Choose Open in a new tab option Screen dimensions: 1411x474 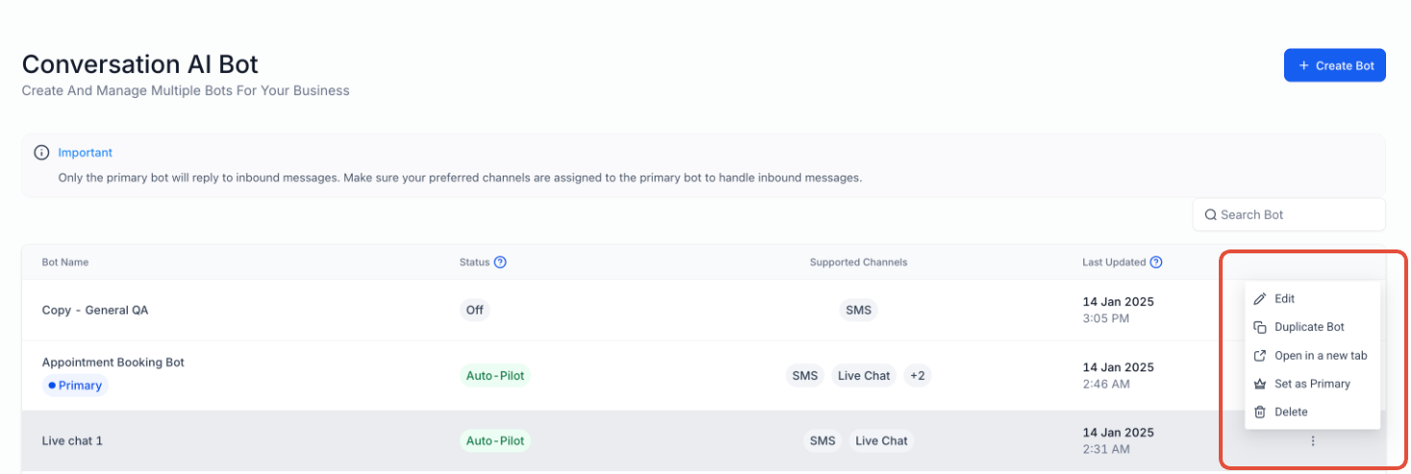pos(1320,356)
